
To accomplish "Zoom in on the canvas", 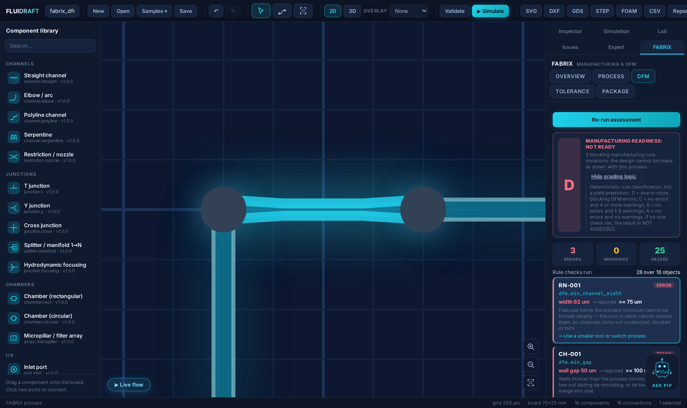I will 531,347.
